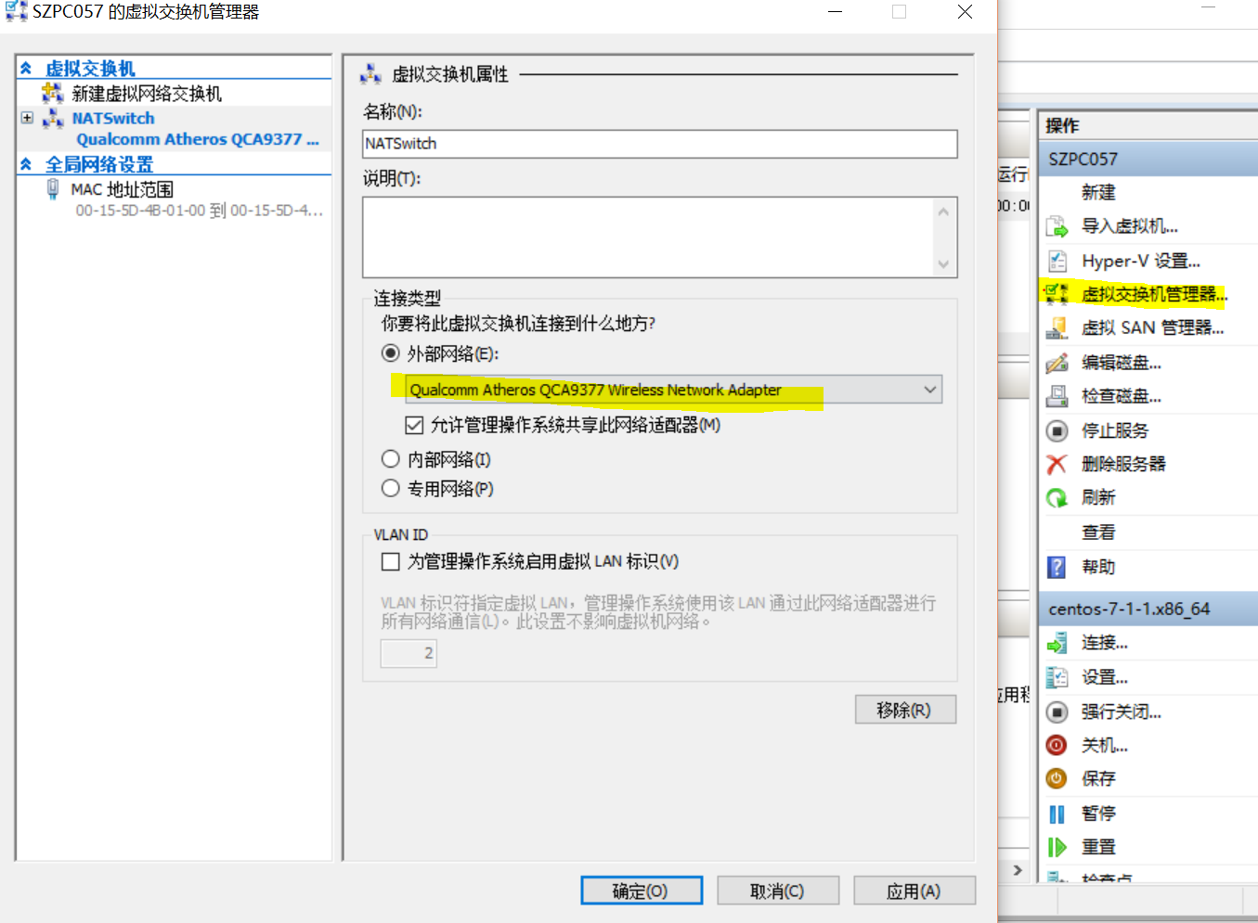Click 停止服务 action text
1258x923 pixels.
(x=1115, y=430)
